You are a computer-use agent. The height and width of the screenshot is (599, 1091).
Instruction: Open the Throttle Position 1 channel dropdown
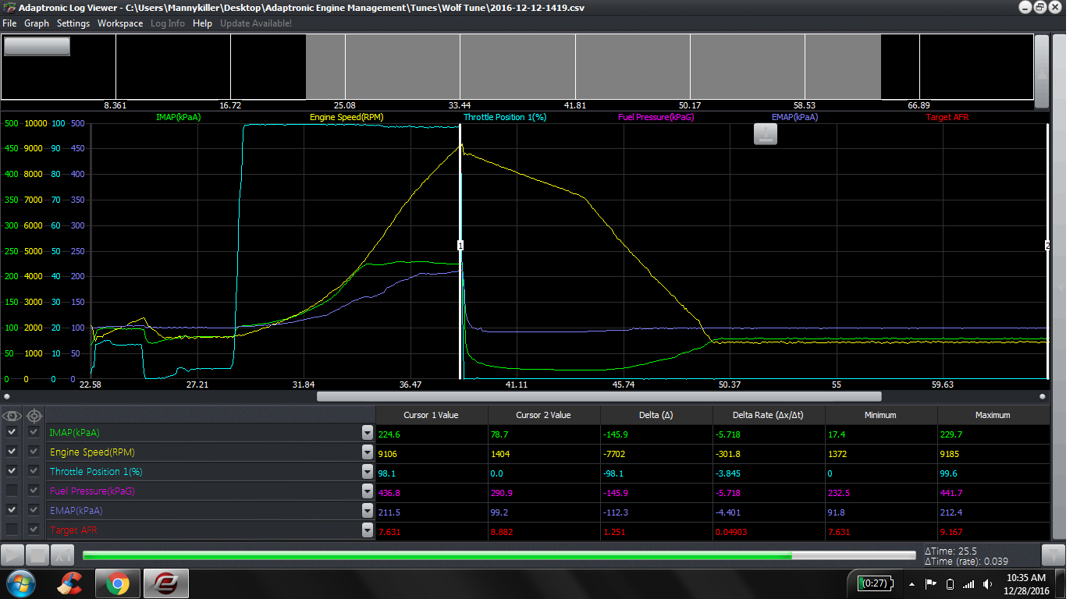[367, 470]
